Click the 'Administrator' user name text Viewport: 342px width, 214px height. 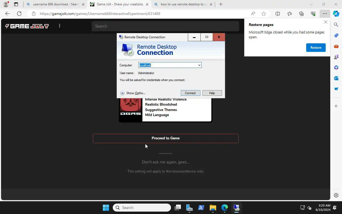(146, 73)
